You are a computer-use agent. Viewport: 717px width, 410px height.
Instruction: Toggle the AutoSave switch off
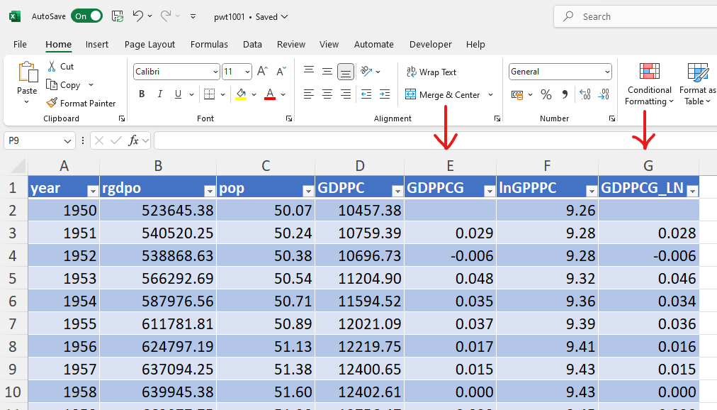[x=86, y=16]
